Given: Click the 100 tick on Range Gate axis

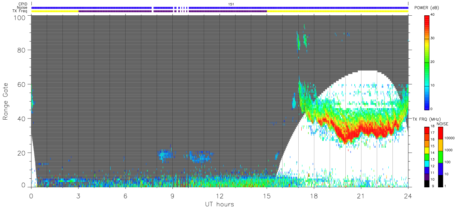Looking at the screenshot, I should 20,17.
